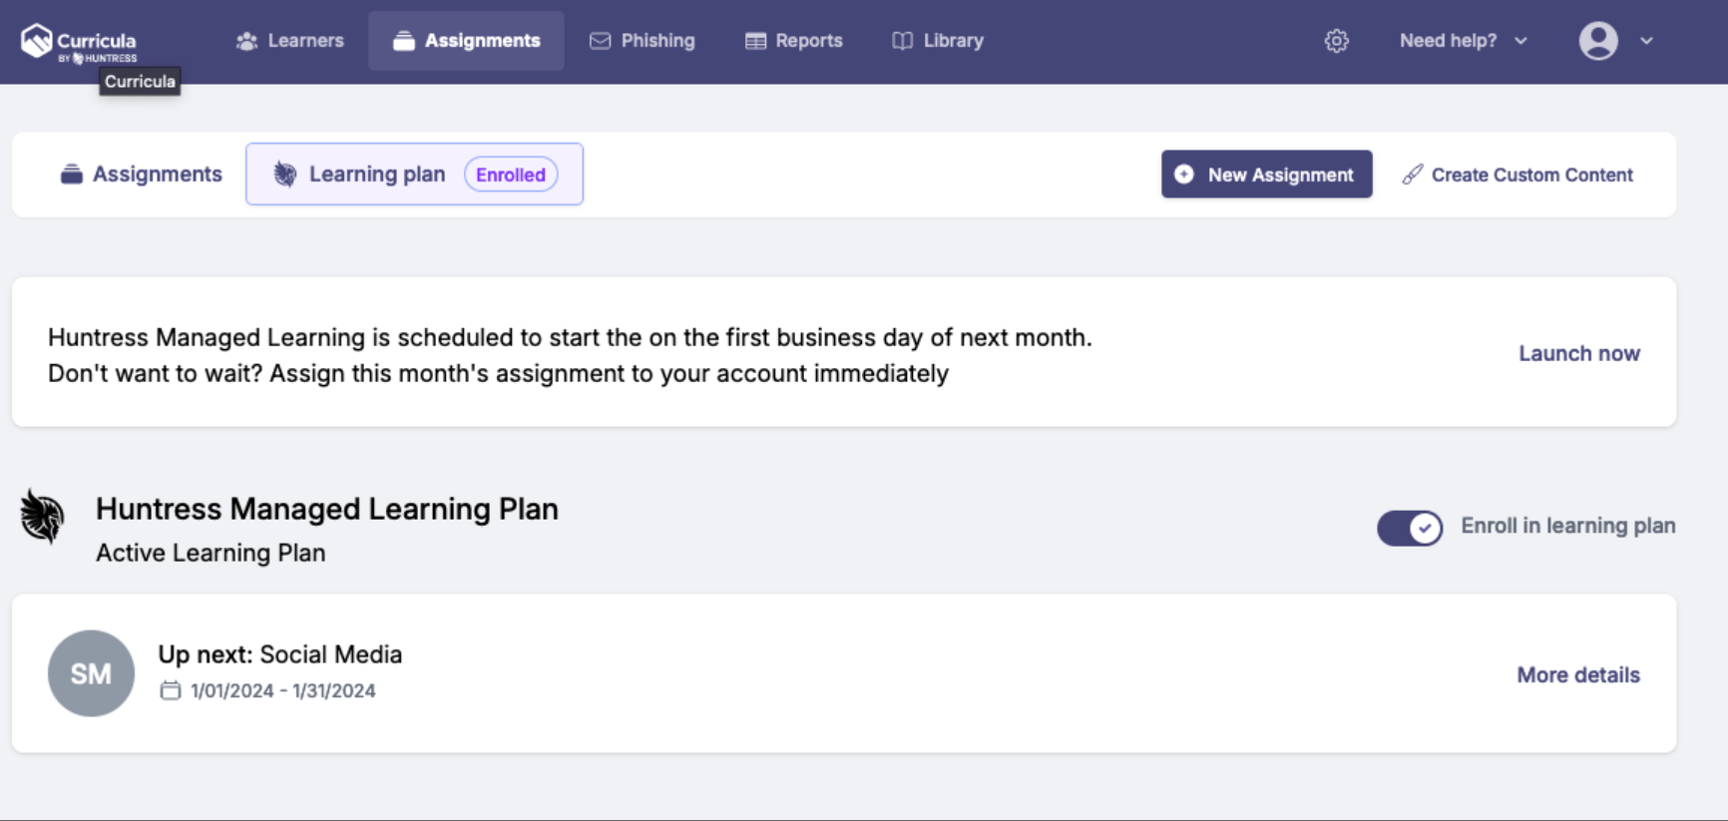Open the Library section
Image resolution: width=1728 pixels, height=821 pixels.
(x=938, y=41)
